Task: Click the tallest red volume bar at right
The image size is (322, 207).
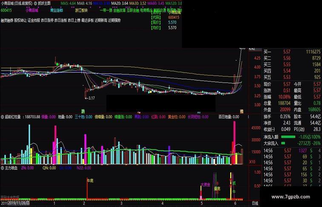Action: pos(234,143)
